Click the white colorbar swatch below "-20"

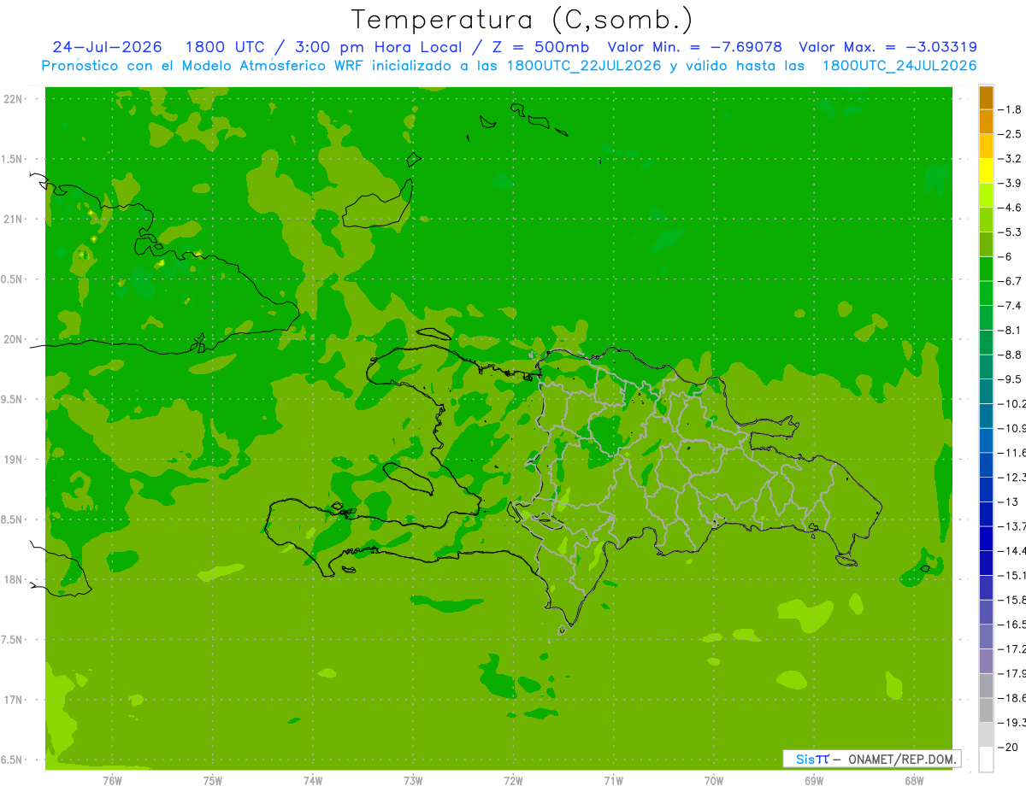coord(986,760)
